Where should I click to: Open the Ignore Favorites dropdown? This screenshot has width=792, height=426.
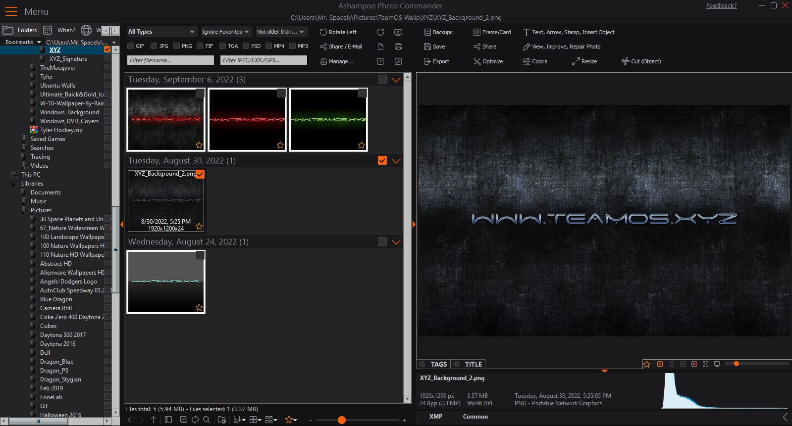(x=227, y=32)
